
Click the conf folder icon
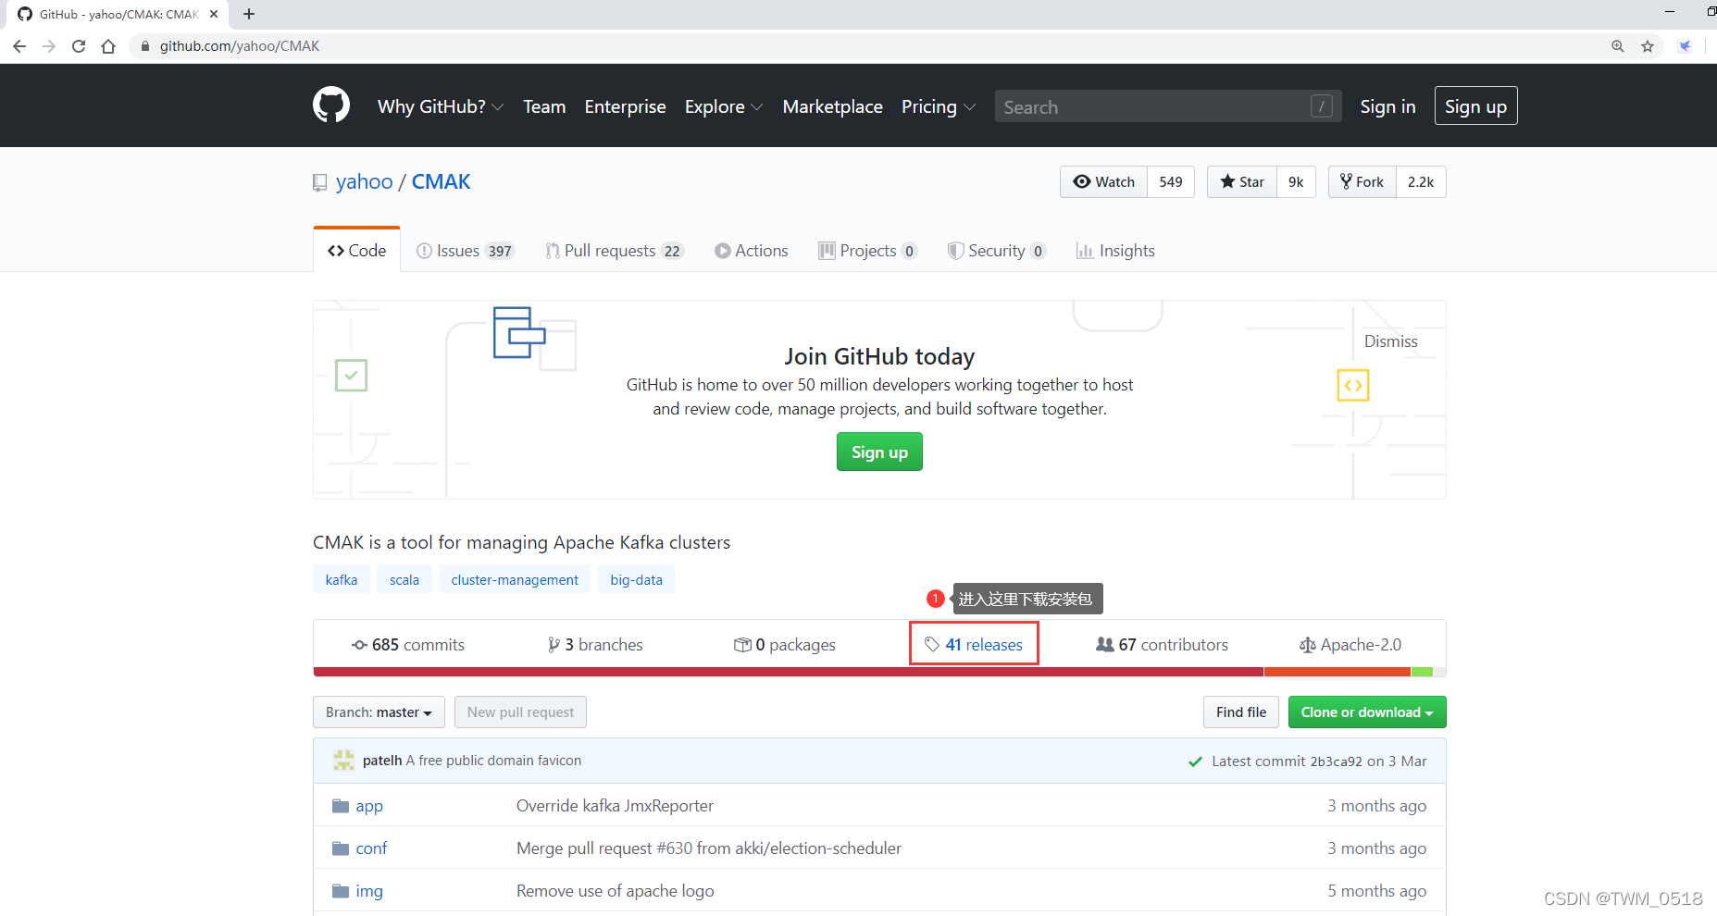(341, 848)
